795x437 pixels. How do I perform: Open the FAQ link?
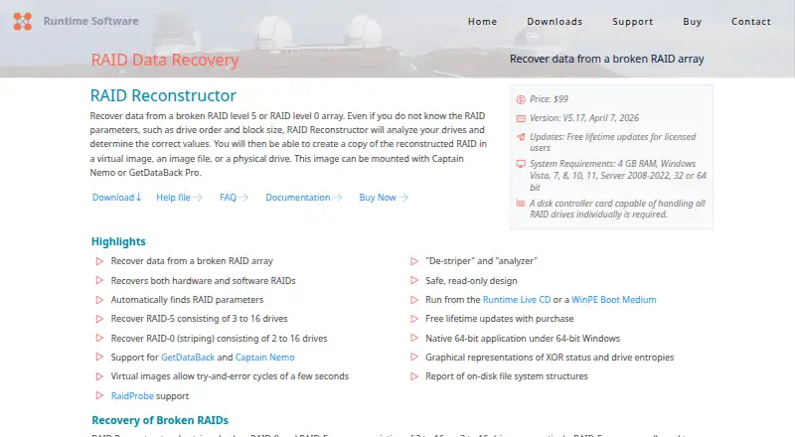point(234,198)
